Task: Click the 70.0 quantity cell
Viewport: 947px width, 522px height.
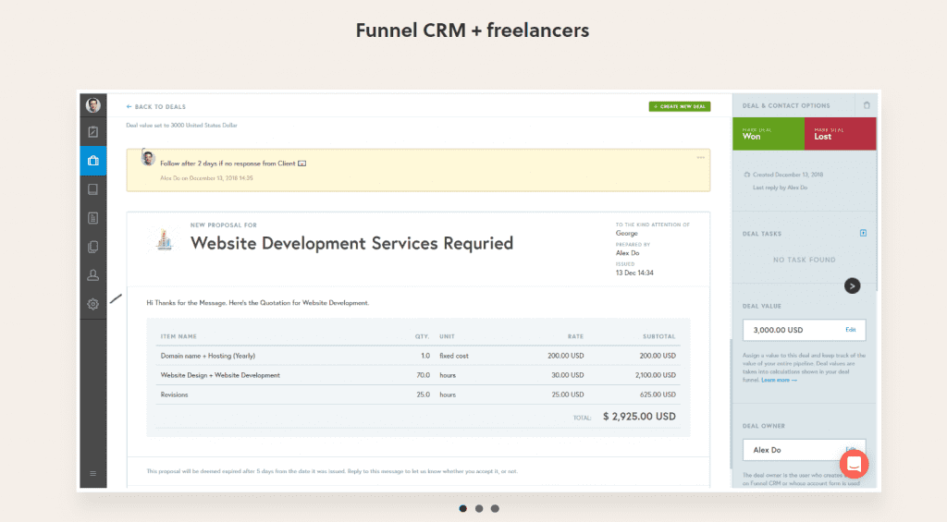Action: 423,375
